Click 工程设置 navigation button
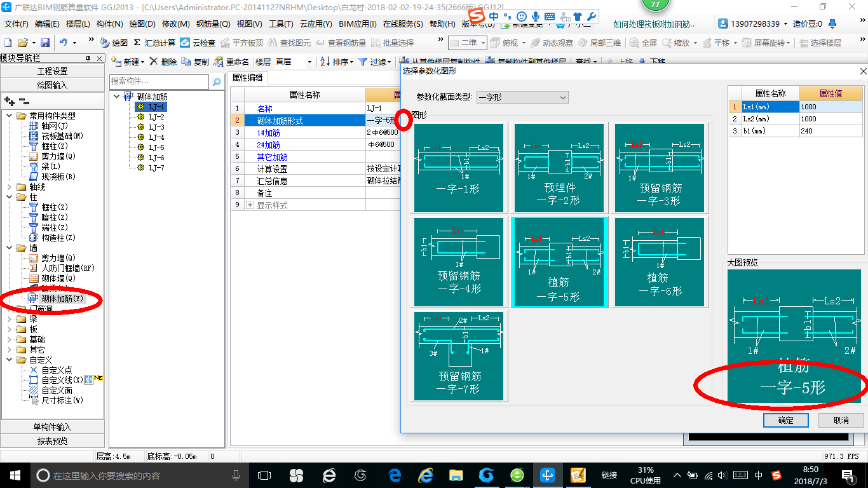Image resolution: width=868 pixels, height=488 pixels. click(52, 71)
